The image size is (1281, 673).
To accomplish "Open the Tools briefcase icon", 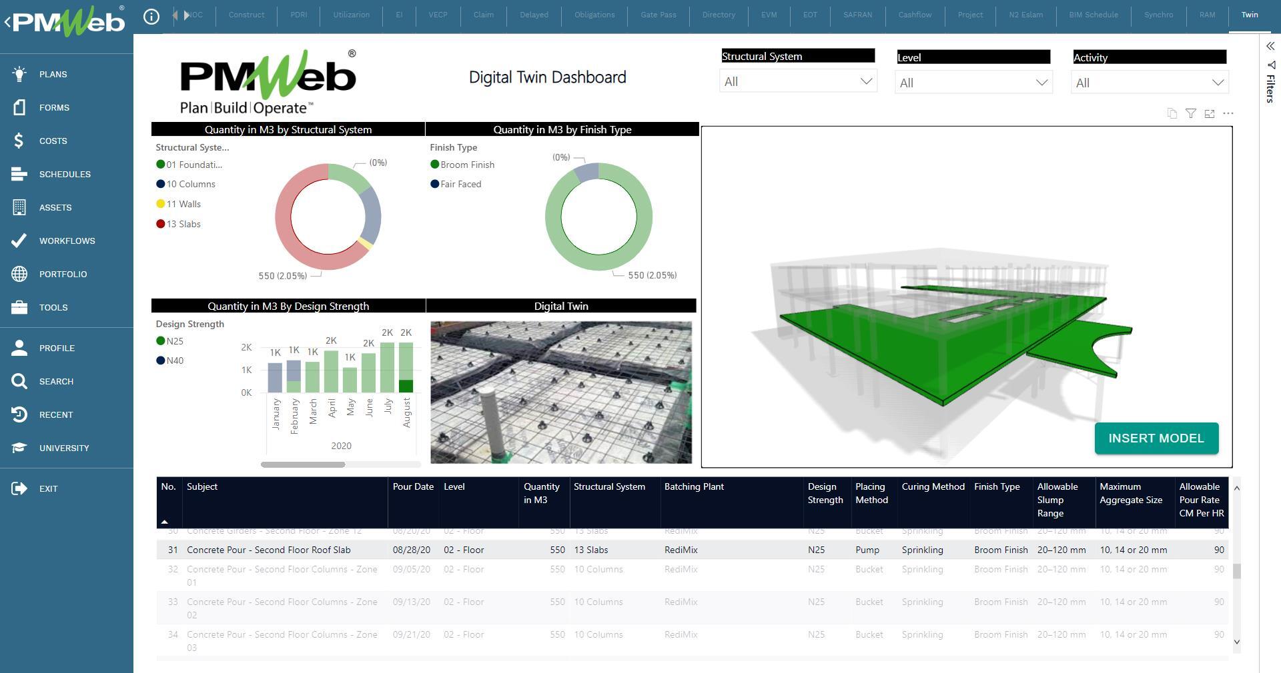I will (x=19, y=307).
